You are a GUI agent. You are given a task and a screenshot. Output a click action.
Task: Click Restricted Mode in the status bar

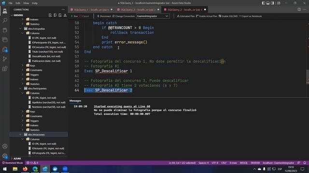[x=13, y=163]
